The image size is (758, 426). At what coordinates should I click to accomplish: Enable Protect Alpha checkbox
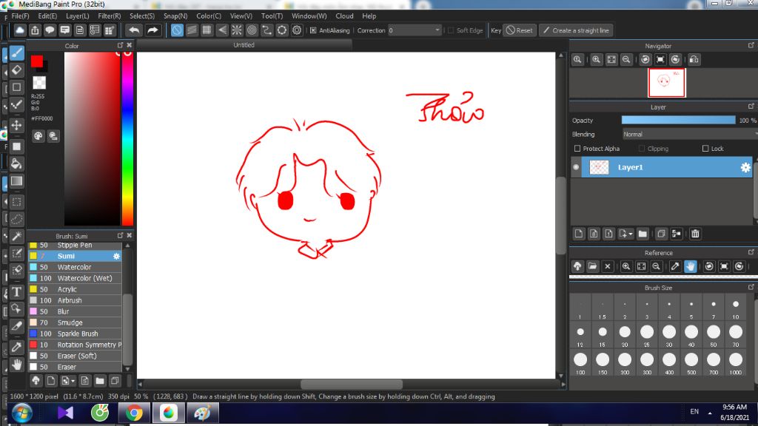tap(577, 149)
